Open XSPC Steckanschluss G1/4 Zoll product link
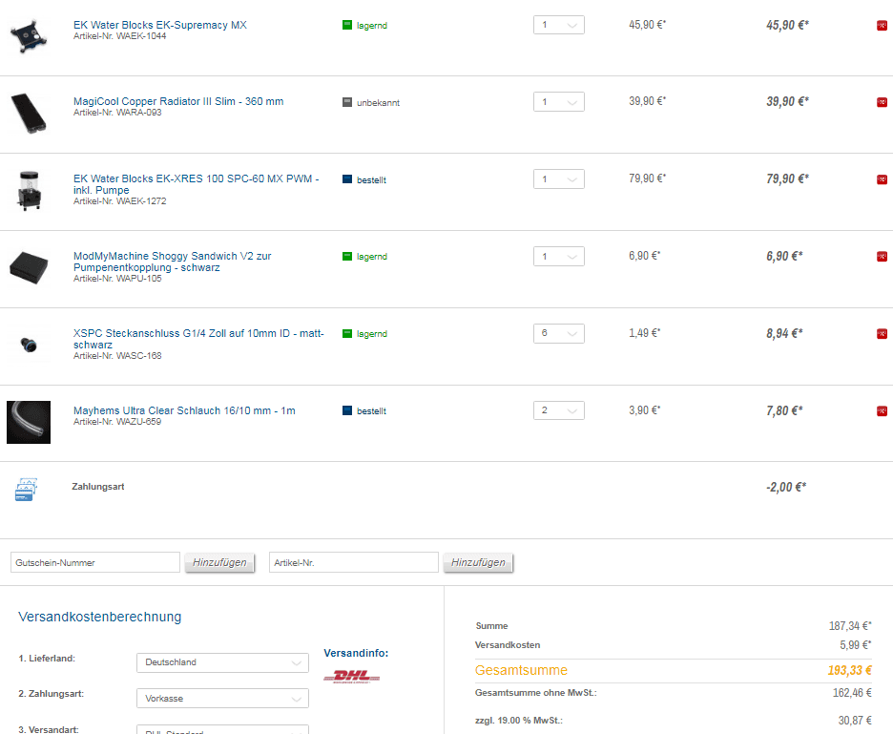Image resolution: width=893 pixels, height=734 pixels. coord(198,339)
